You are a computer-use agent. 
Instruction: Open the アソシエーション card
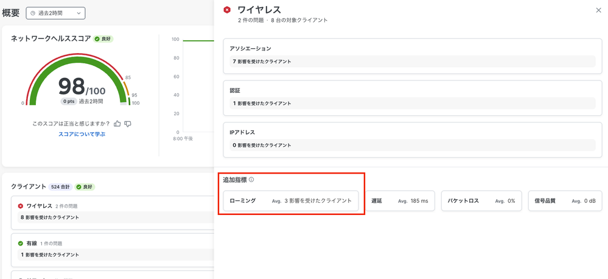(x=412, y=56)
